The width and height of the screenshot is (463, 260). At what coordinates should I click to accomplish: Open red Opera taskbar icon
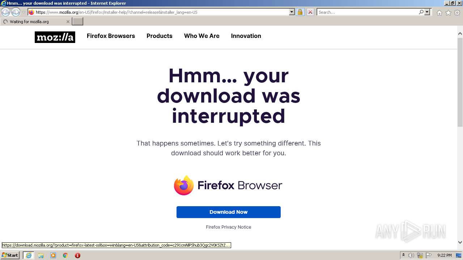[x=77, y=255]
